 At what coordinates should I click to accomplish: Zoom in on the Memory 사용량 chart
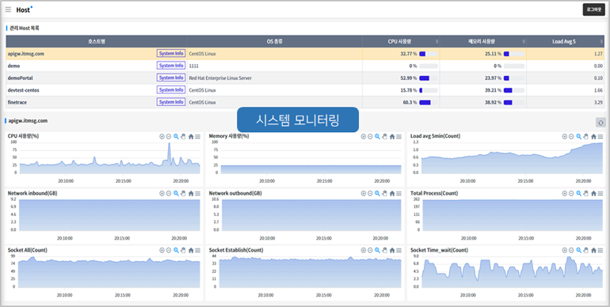(x=364, y=136)
